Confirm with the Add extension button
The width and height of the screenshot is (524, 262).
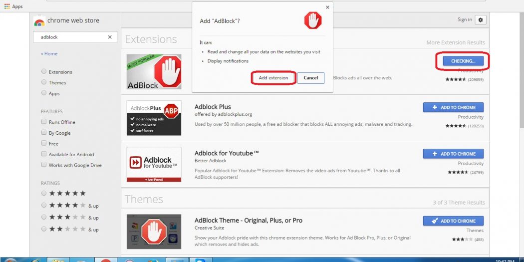coord(273,78)
